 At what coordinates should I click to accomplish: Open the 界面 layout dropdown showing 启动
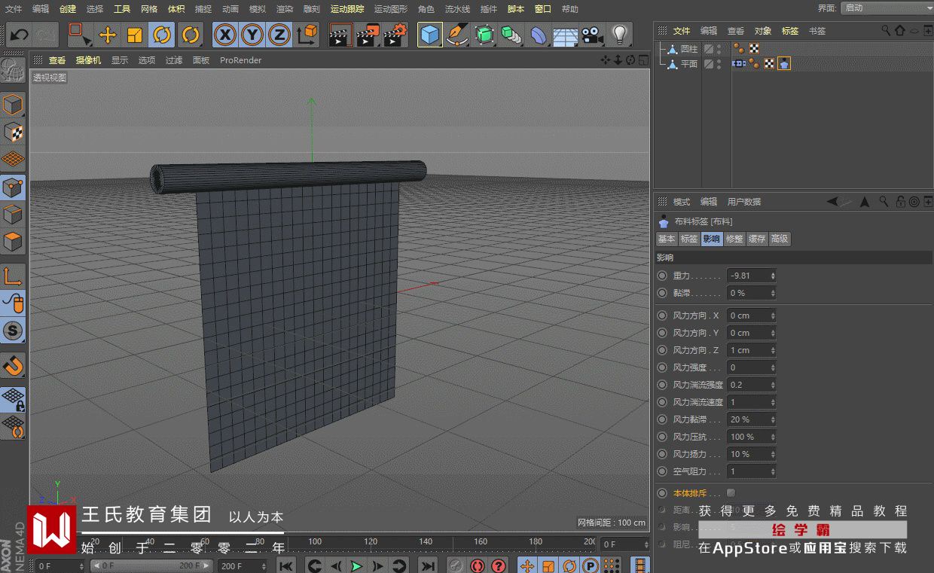click(x=886, y=8)
